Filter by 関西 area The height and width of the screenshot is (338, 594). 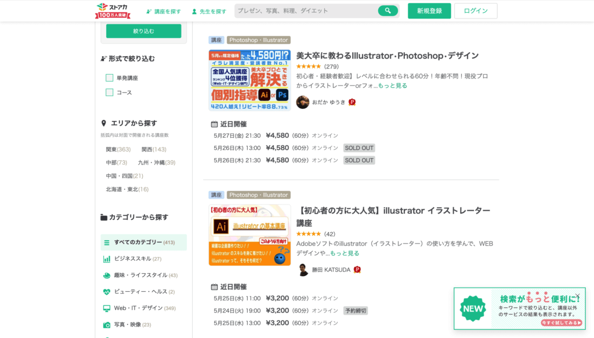click(154, 149)
